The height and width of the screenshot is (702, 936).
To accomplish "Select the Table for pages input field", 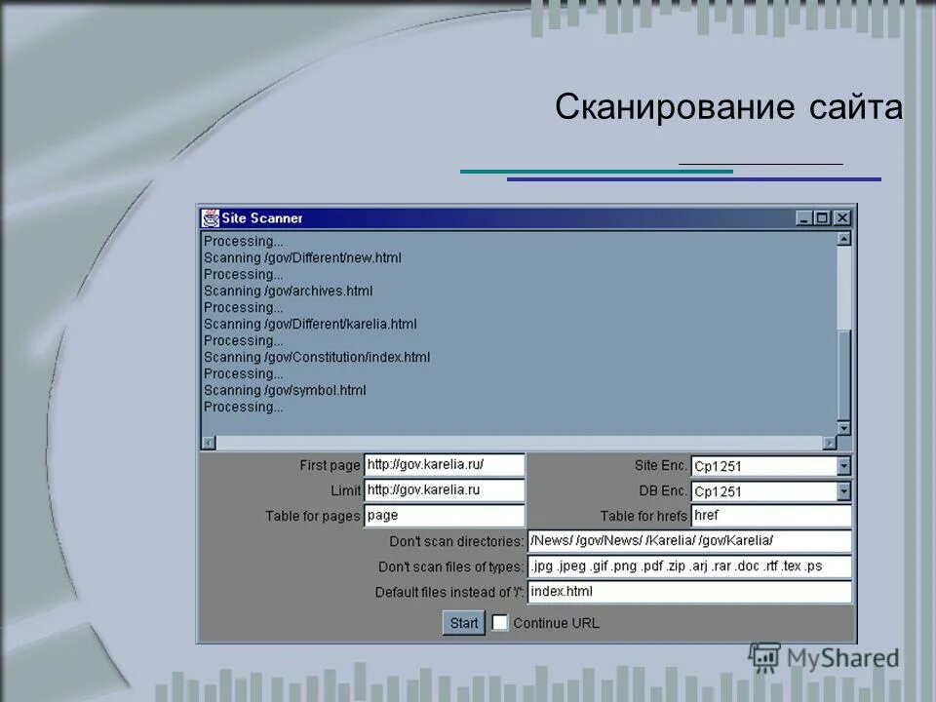I will [x=444, y=516].
